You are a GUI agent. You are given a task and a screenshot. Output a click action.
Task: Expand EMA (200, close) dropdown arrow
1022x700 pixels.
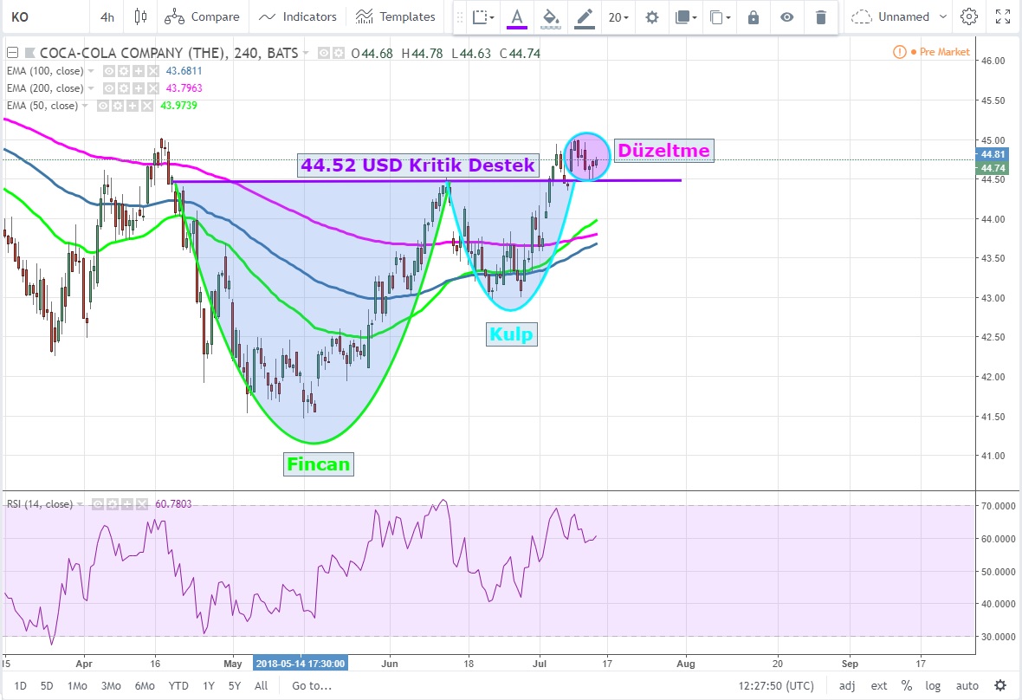click(x=91, y=88)
